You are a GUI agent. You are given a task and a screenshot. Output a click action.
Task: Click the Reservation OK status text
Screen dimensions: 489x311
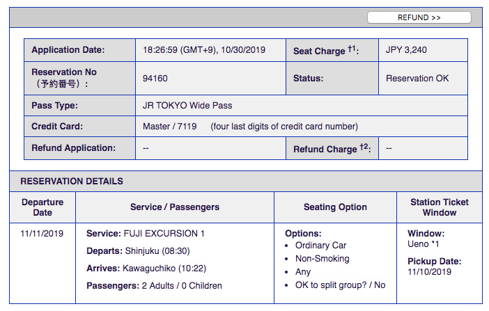(417, 78)
